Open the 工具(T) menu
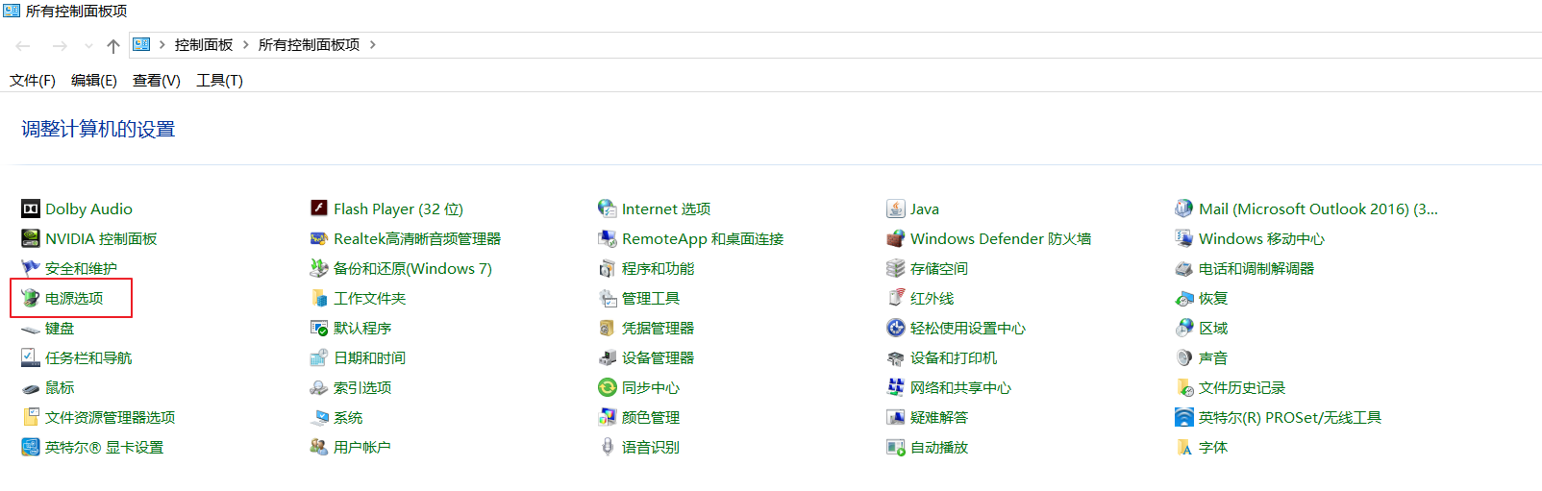The image size is (1542, 491). coord(219,81)
